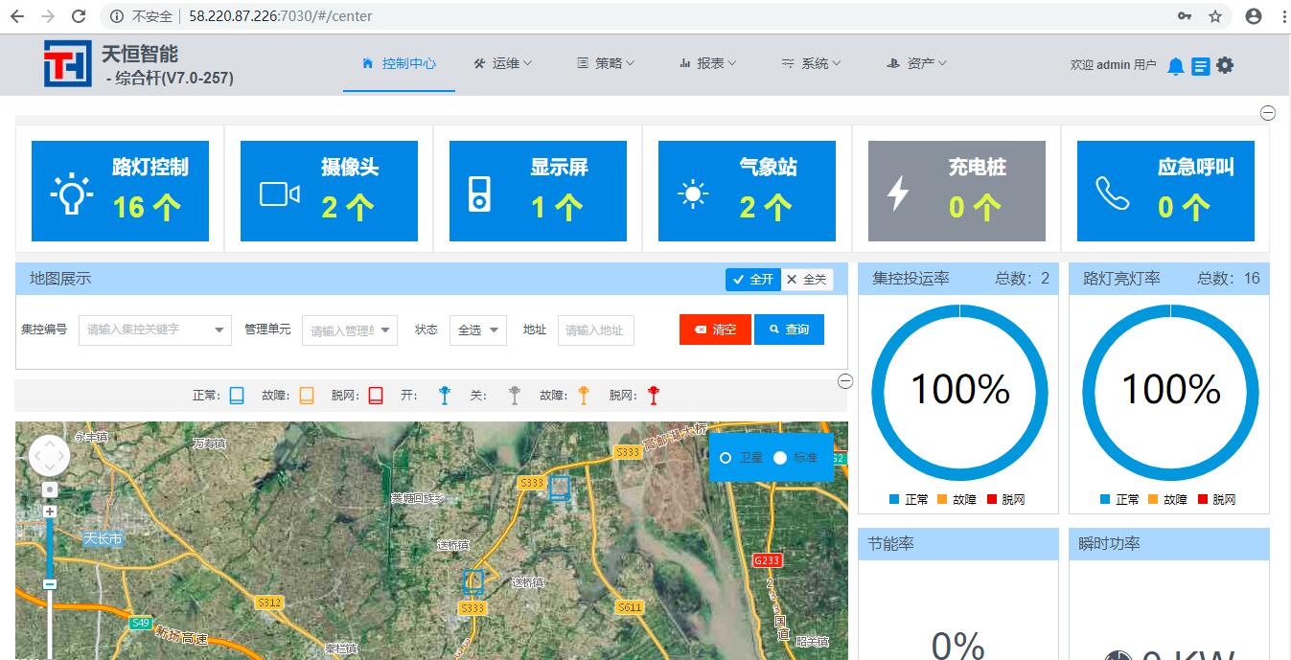The image size is (1291, 660).
Task: Click the lower controller marker near 送桥镇
Action: point(473,583)
